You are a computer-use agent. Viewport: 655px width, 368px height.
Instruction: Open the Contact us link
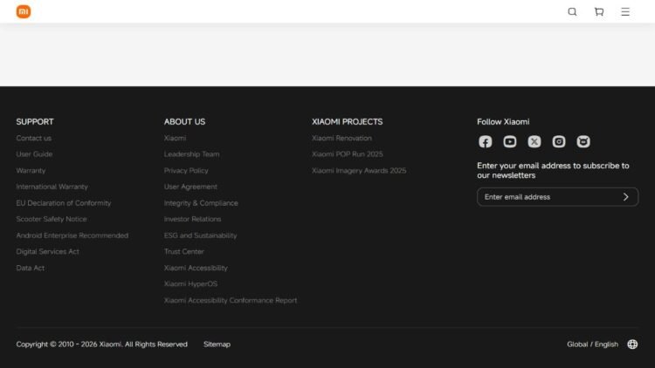click(34, 138)
